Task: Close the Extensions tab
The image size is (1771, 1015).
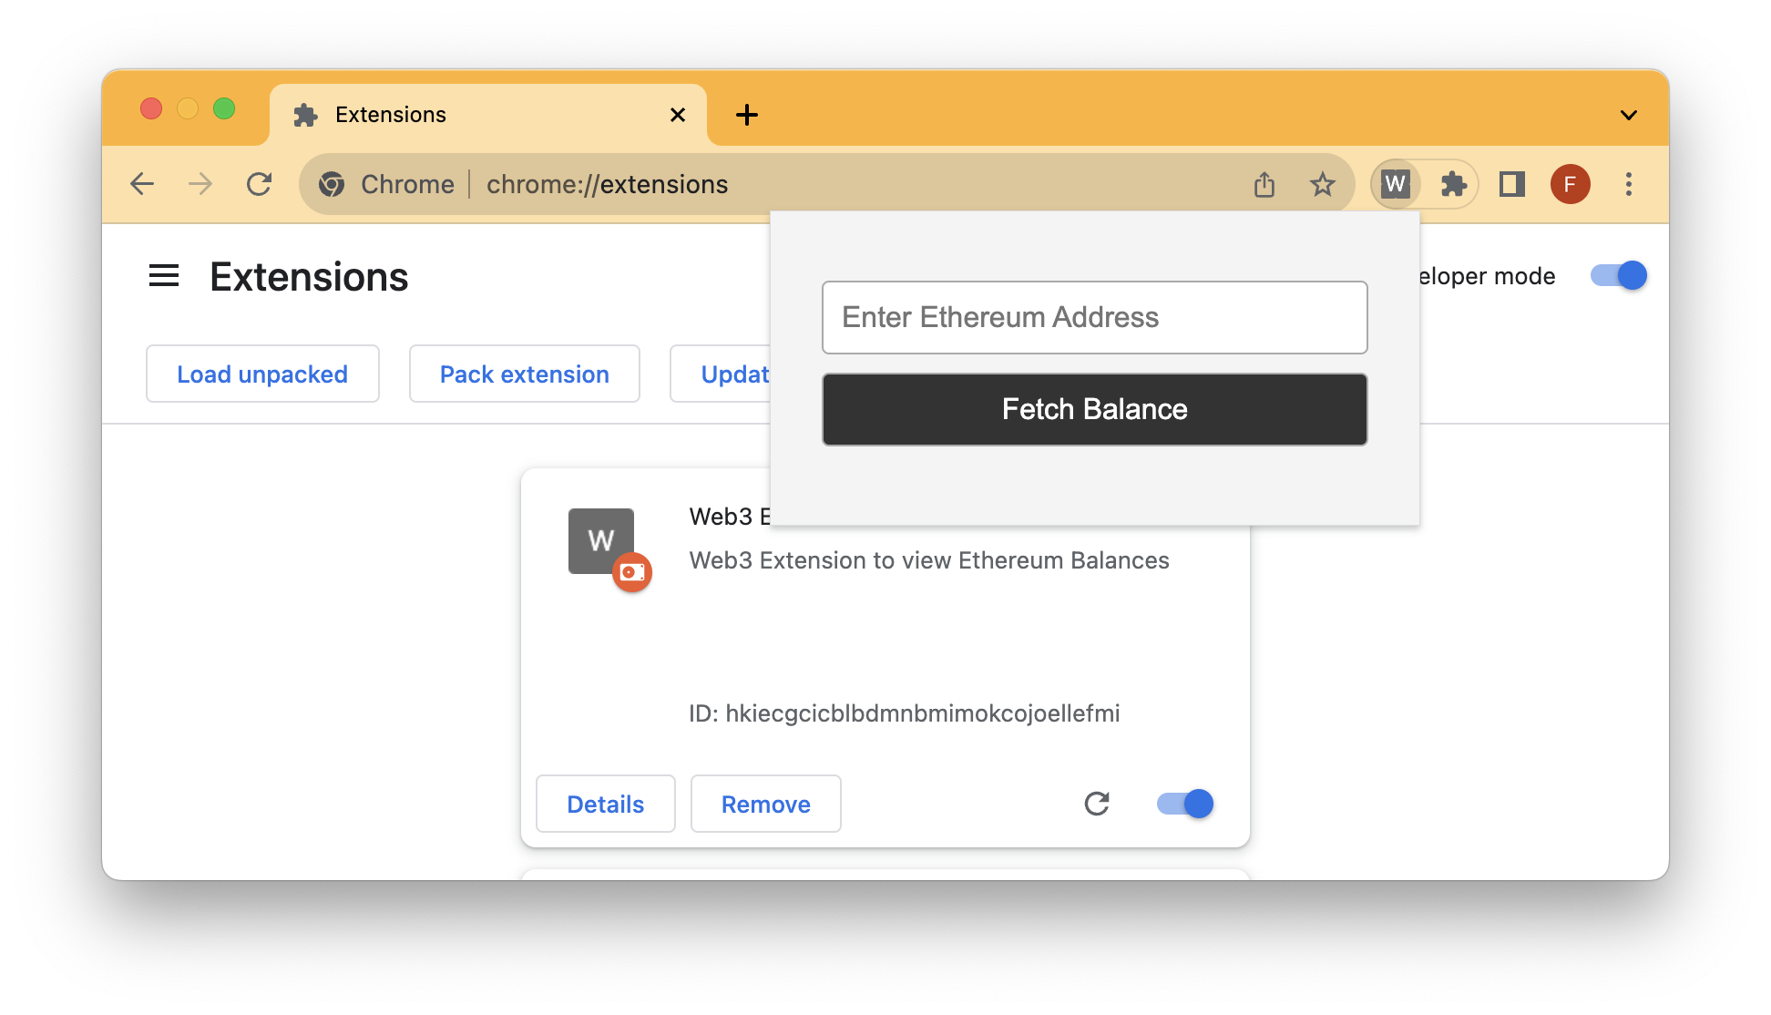Action: coord(678,115)
